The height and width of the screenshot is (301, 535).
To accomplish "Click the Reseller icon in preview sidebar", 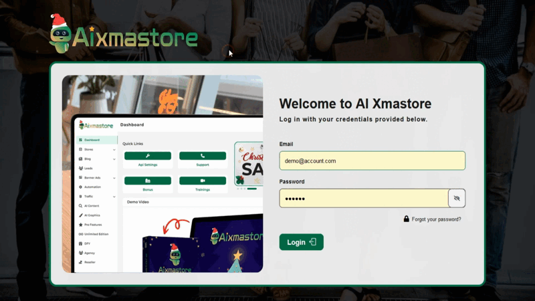I will coord(80,262).
